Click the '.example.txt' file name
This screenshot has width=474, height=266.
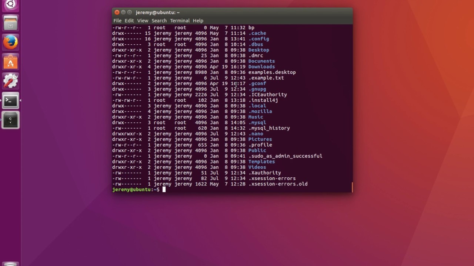pyautogui.click(x=266, y=78)
